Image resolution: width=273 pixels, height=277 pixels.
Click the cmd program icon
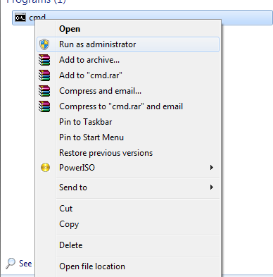pos(20,18)
